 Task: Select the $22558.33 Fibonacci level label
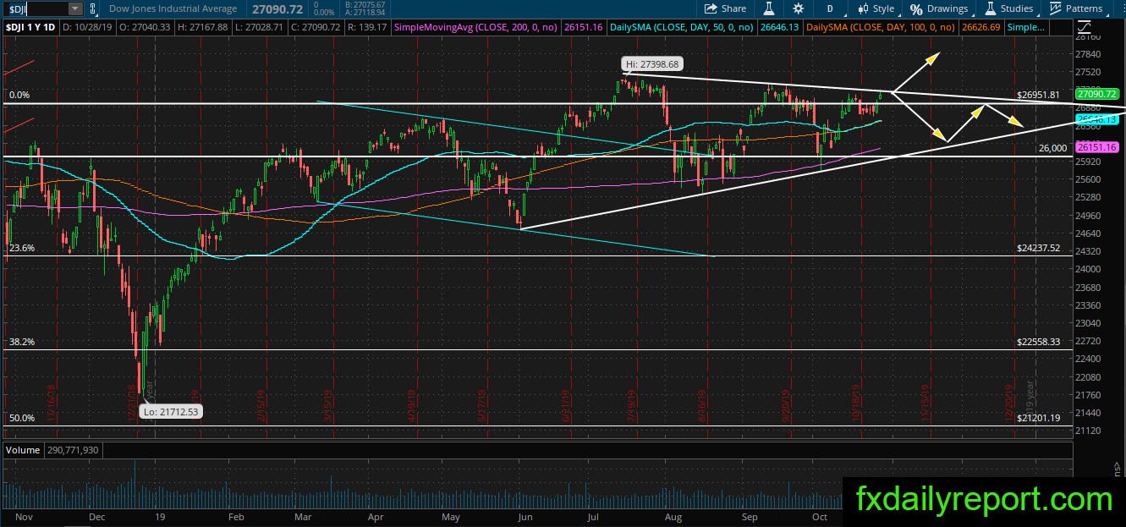tap(1038, 342)
